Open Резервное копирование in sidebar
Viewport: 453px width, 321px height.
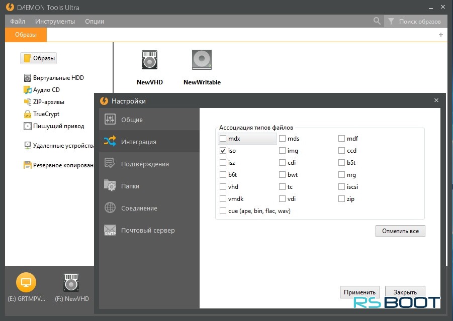[x=59, y=165]
